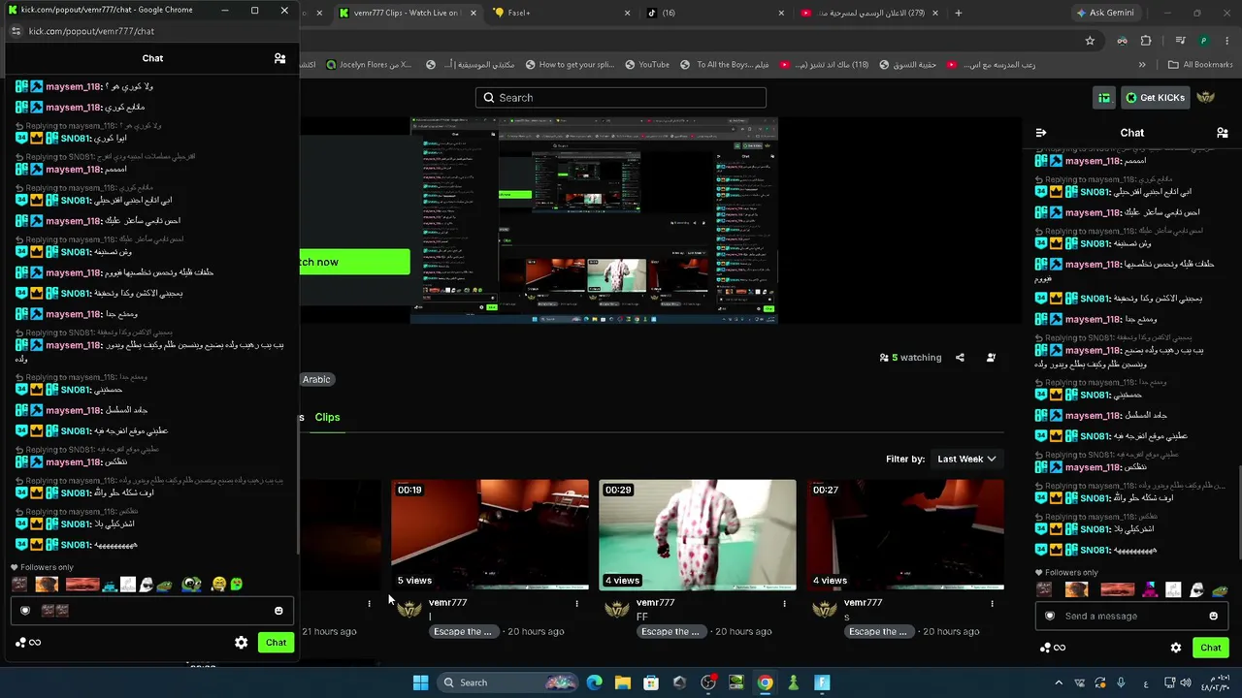1242x698 pixels.
Task: Open the Last Week filter dropdown
Action: pos(966,459)
